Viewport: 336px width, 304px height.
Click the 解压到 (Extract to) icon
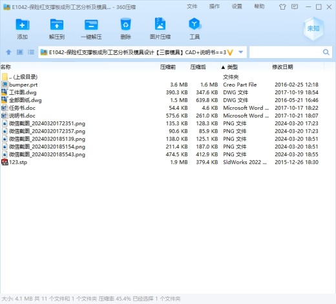click(57, 25)
